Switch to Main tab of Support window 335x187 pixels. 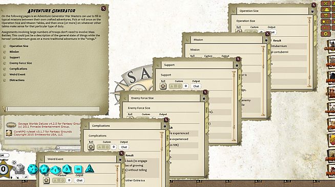(239, 77)
